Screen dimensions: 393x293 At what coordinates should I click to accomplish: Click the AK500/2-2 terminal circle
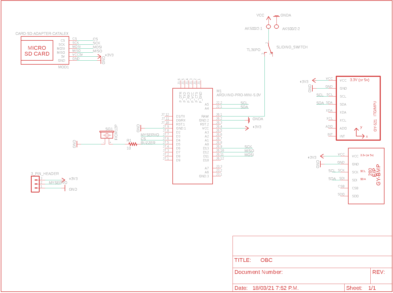(276, 27)
